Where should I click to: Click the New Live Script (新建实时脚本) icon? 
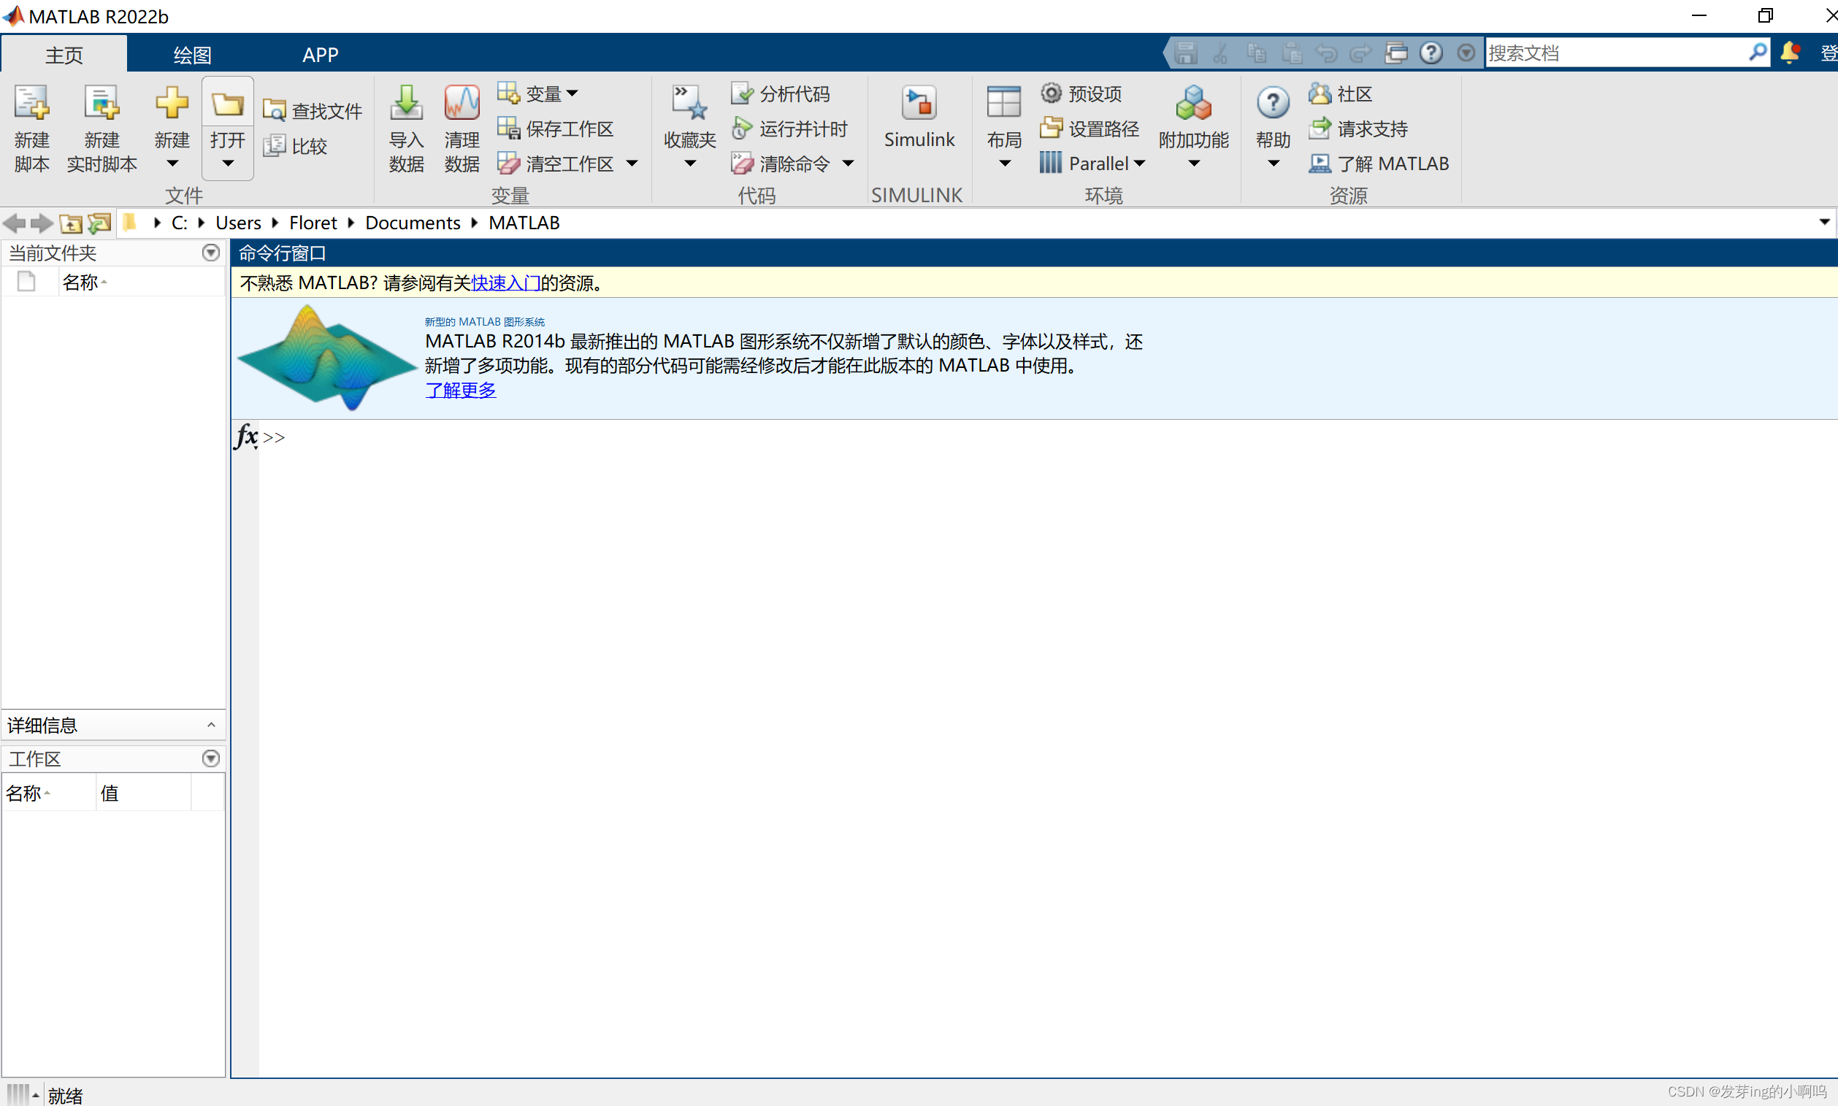[x=102, y=104]
